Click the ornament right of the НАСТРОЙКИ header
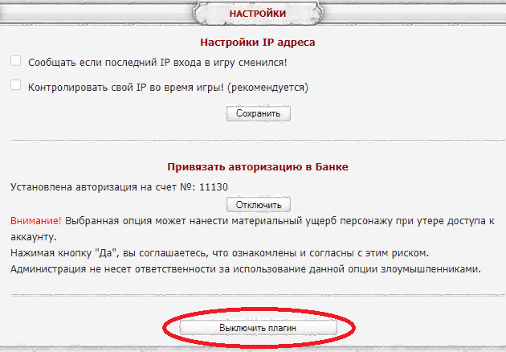Viewport: 506px width, 352px height. tap(321, 14)
